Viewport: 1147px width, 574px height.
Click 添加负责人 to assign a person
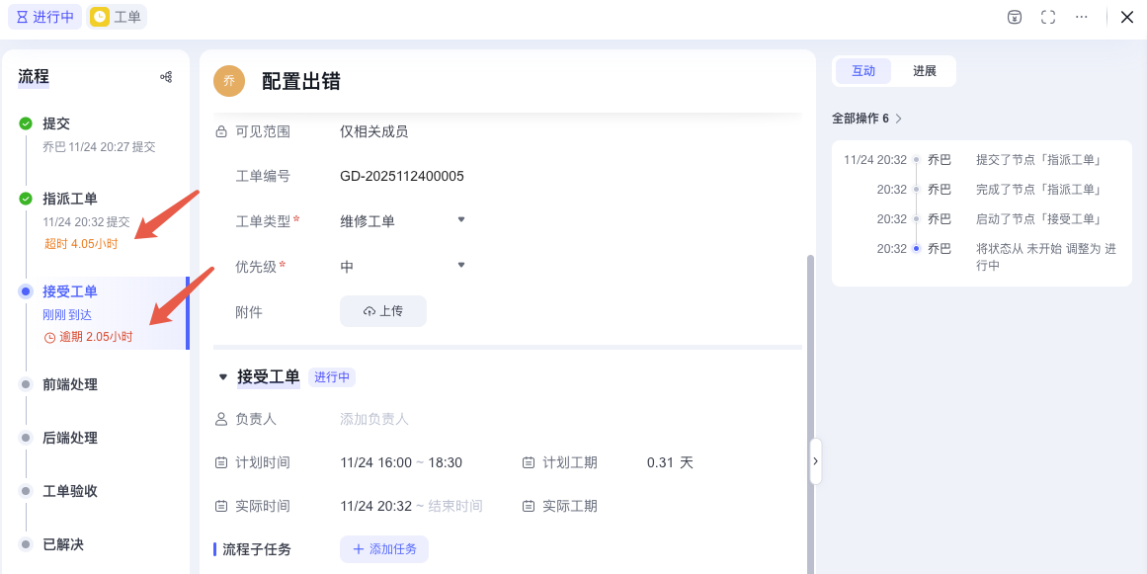point(373,418)
